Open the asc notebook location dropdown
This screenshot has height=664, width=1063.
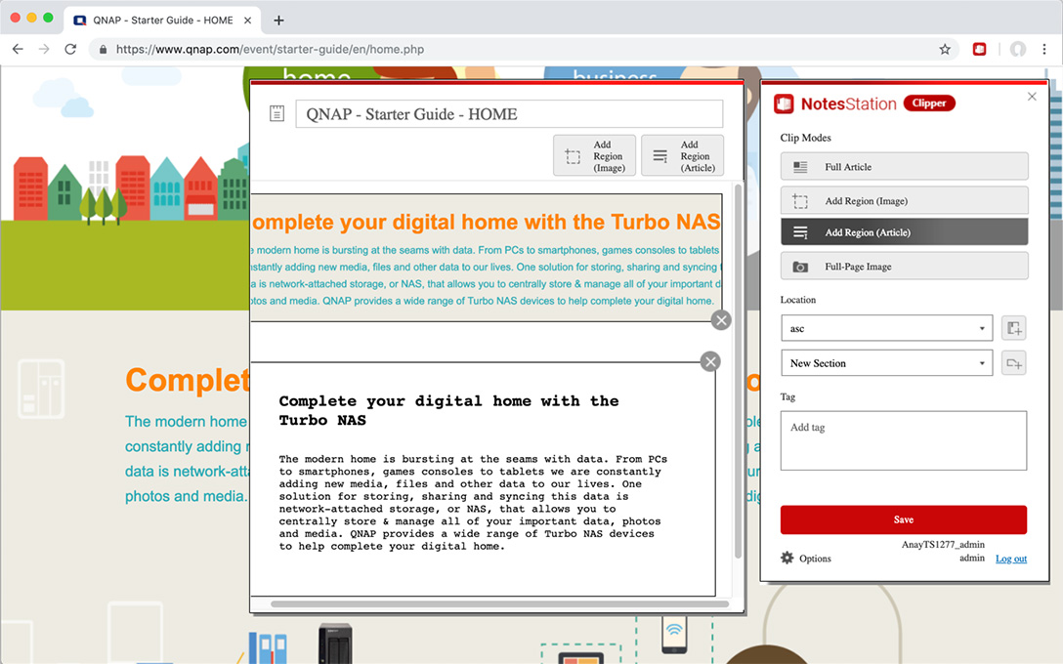[886, 327]
